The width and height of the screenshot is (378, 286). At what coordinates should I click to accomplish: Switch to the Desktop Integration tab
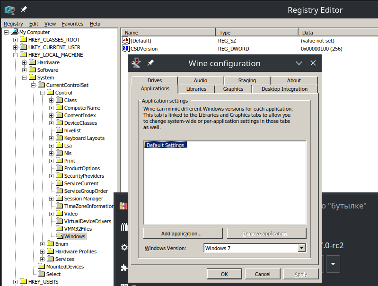[x=284, y=89]
